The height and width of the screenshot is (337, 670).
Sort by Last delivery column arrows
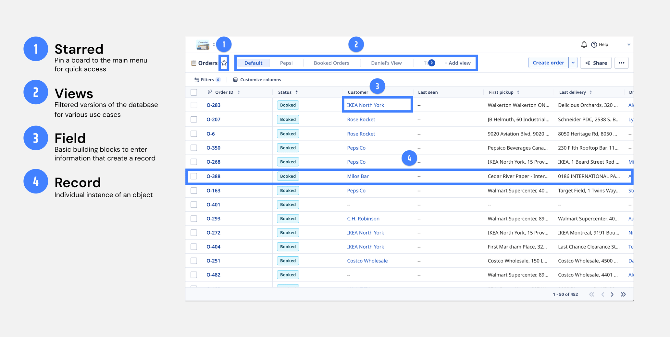pos(590,92)
